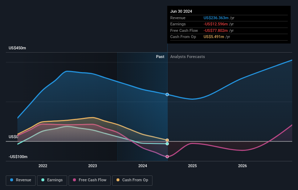Click the 2026 x-axis label

pos(242,166)
